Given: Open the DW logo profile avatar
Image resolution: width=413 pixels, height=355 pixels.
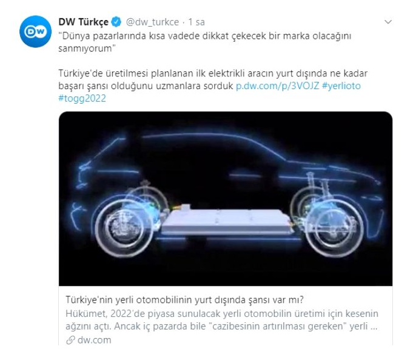Looking at the screenshot, I should pos(35,32).
